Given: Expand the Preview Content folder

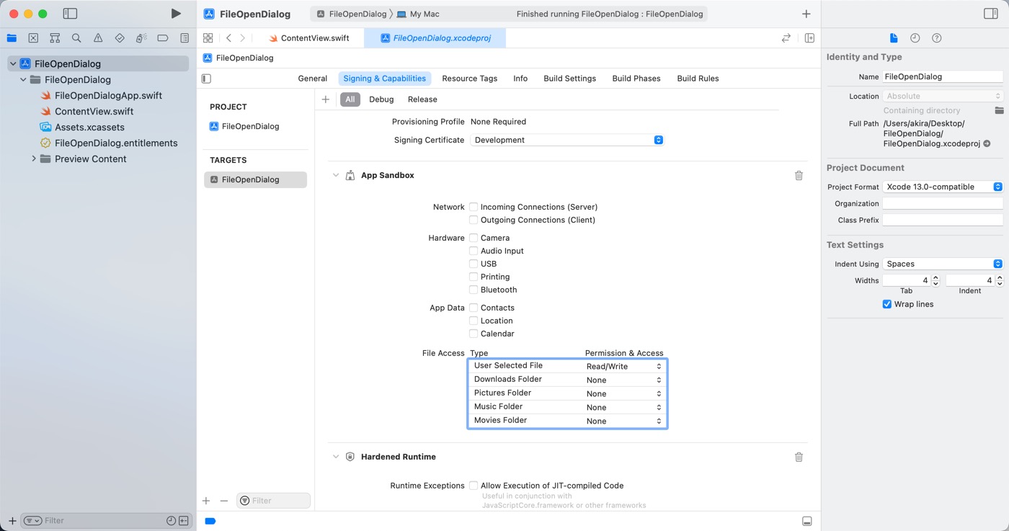Looking at the screenshot, I should [34, 159].
